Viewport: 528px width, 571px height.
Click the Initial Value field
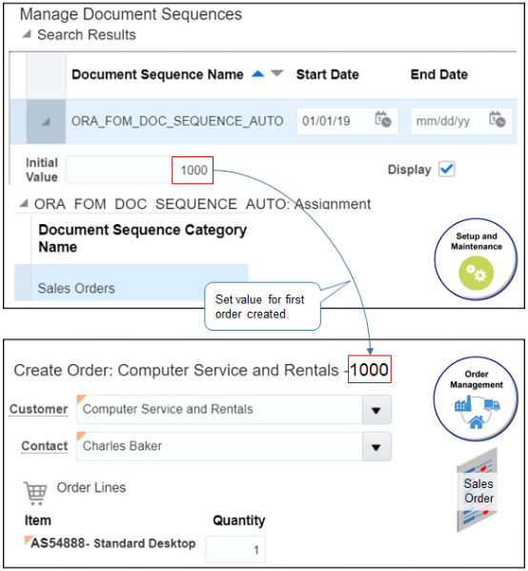pos(139,170)
